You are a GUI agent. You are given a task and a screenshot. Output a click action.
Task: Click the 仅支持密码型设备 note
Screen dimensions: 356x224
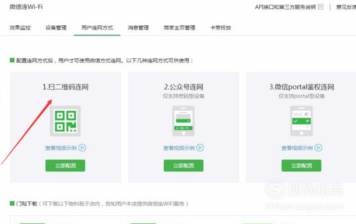click(x=184, y=96)
